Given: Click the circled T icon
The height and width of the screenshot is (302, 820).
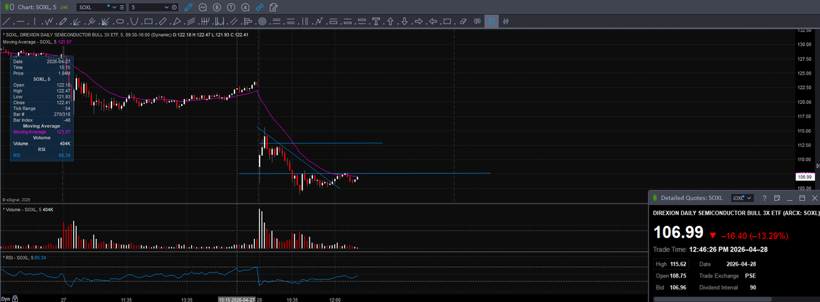Looking at the screenshot, I should point(231,7).
